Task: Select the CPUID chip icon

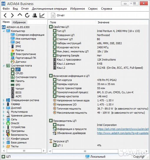Action: 13,73
